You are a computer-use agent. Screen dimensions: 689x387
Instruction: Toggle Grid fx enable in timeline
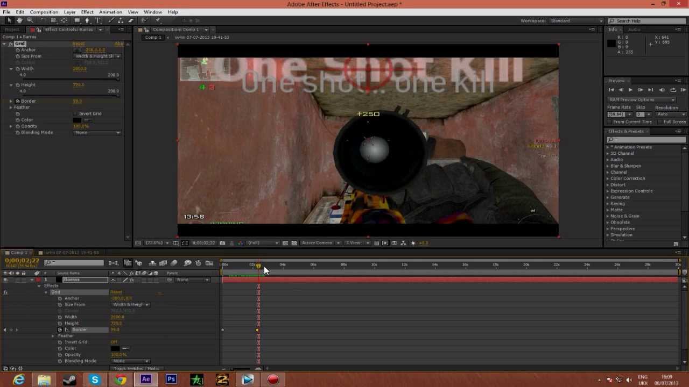5,292
